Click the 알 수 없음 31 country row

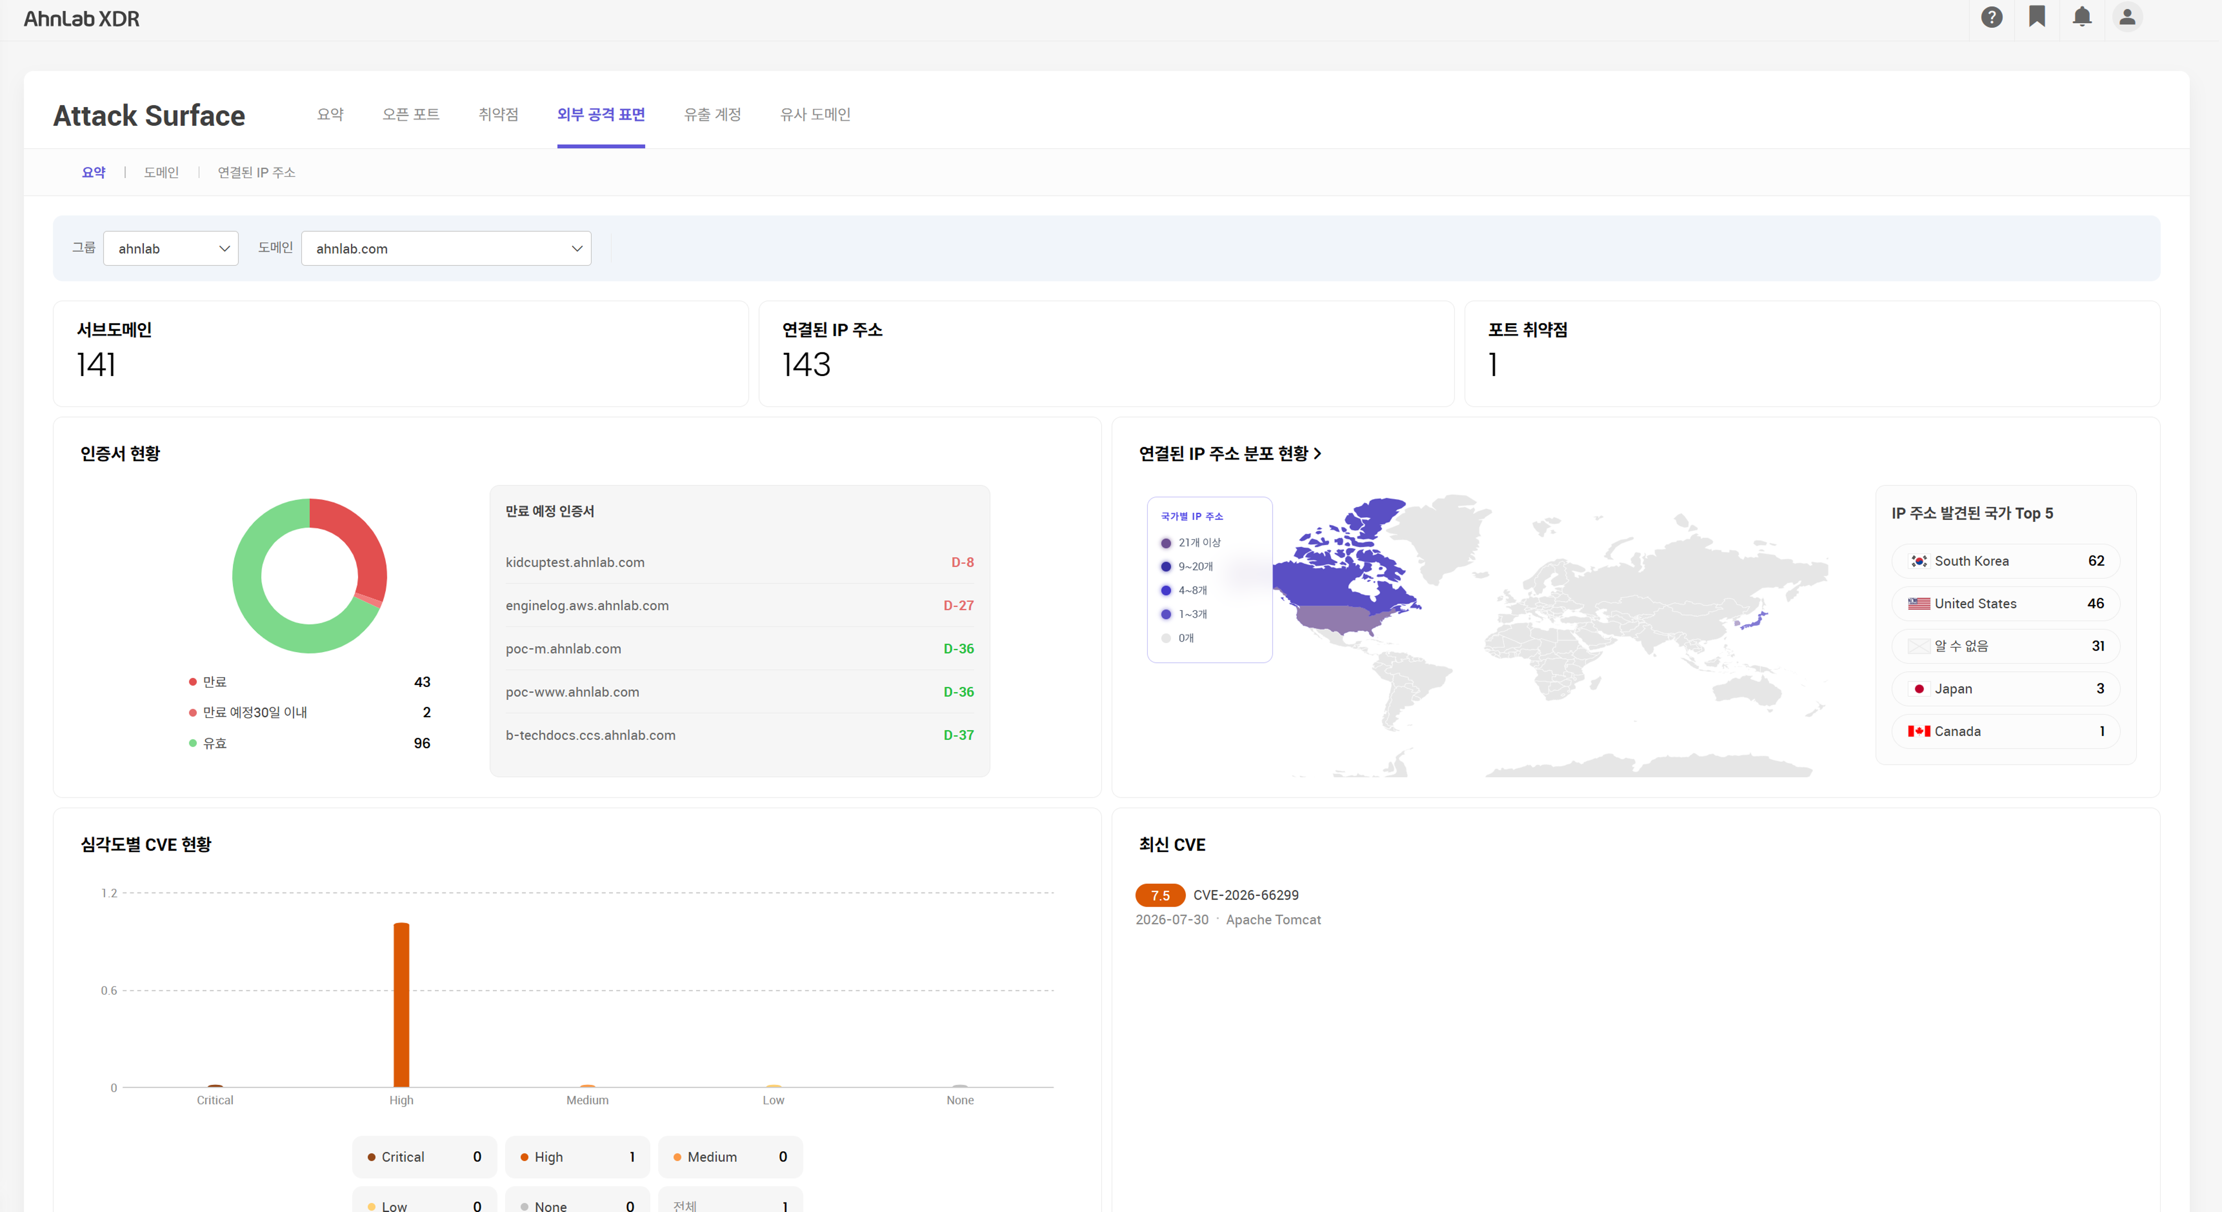(2005, 646)
